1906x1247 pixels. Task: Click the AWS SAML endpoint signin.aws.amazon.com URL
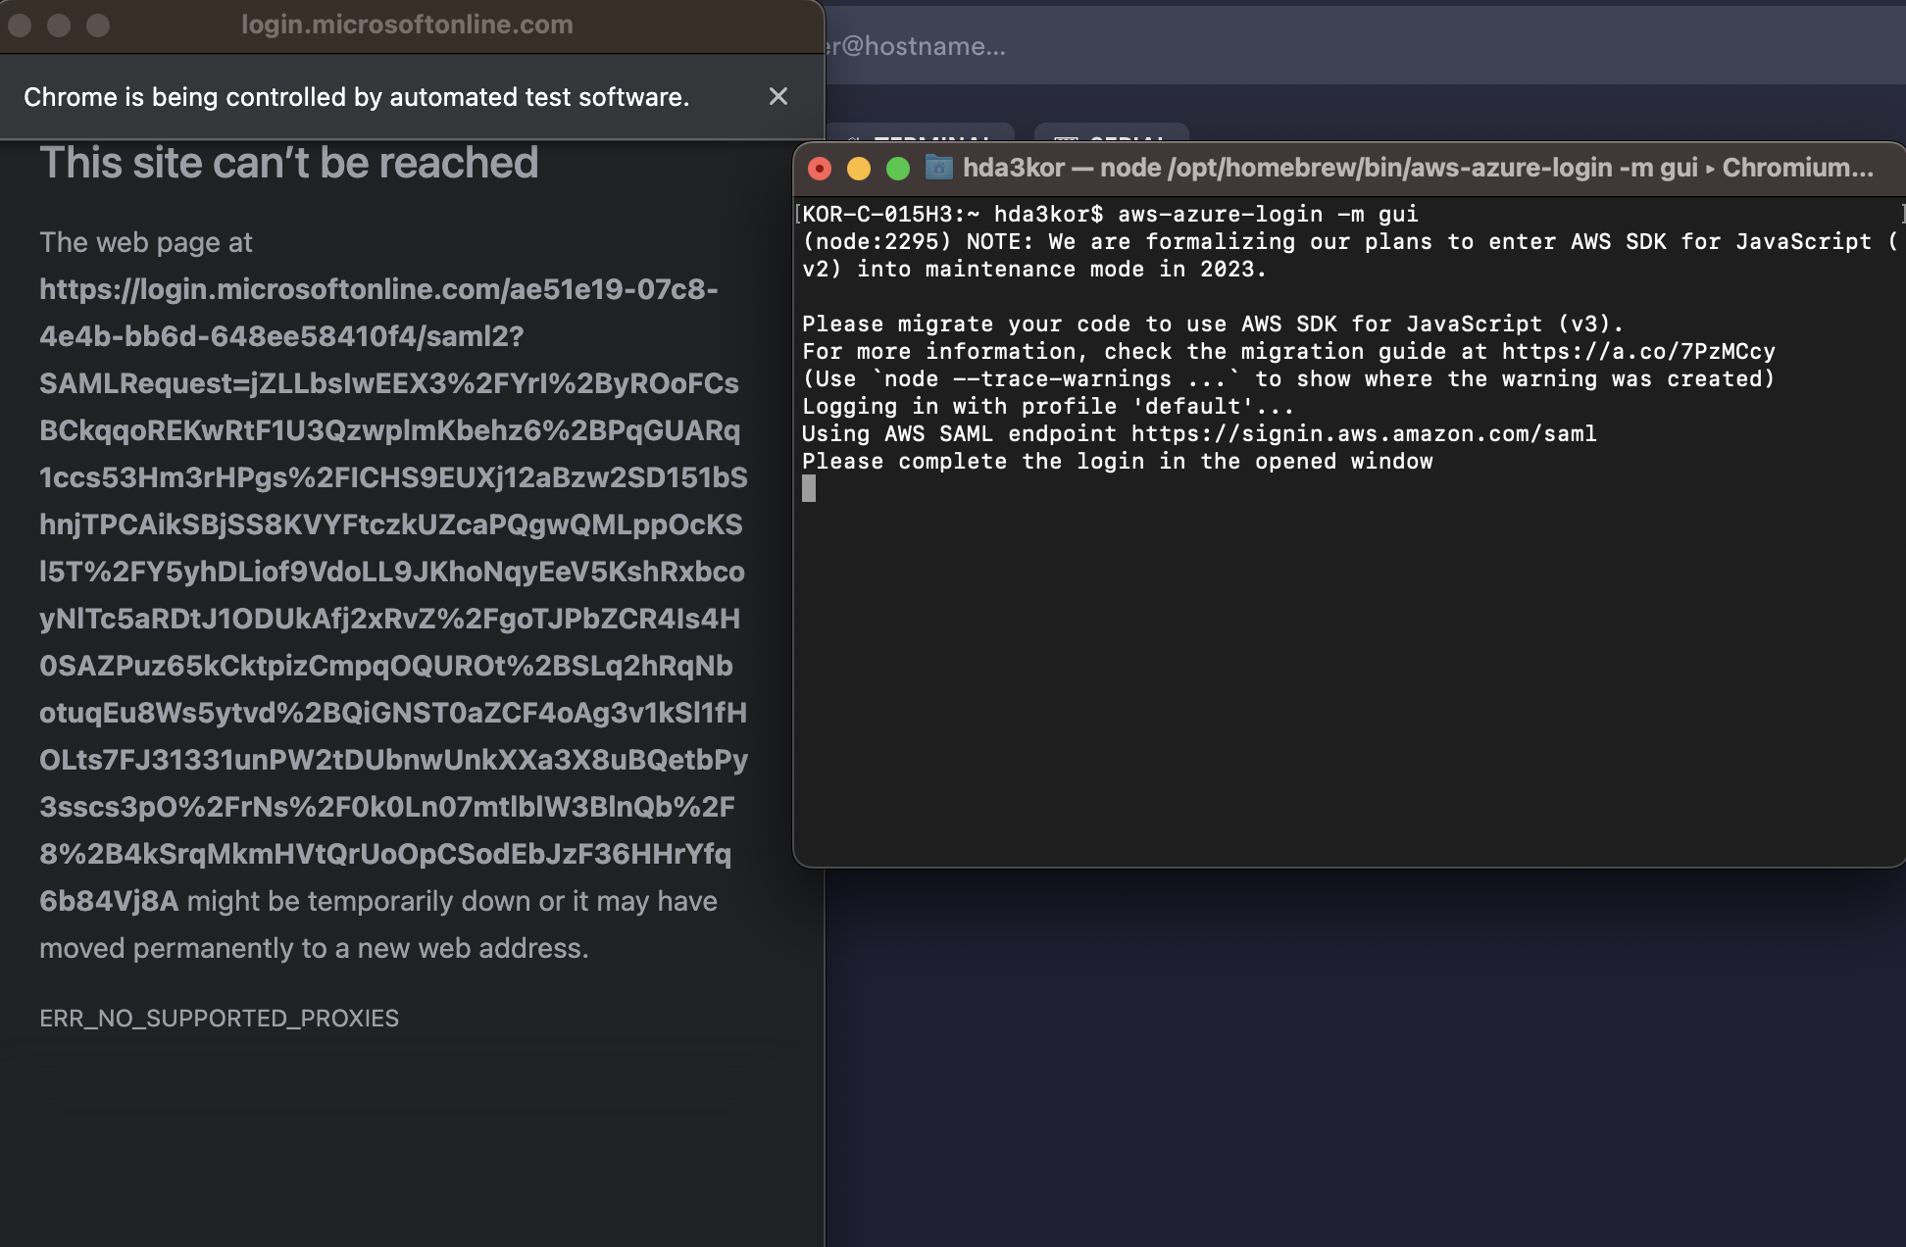point(1363,433)
